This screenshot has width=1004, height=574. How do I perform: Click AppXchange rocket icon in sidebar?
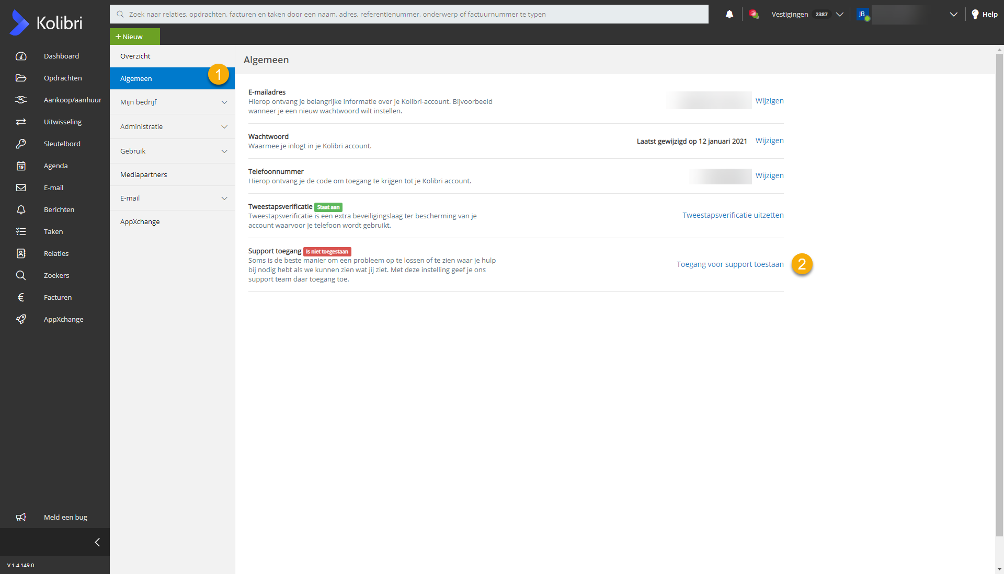pyautogui.click(x=21, y=319)
